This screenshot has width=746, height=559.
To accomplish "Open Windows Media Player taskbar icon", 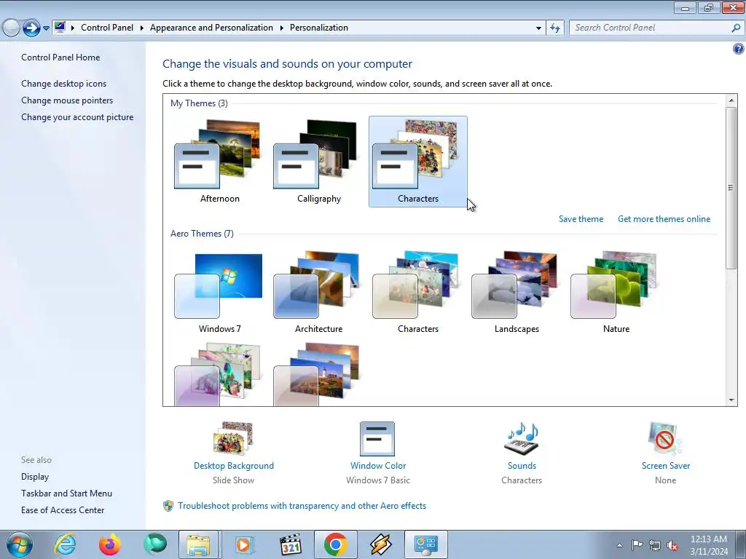I will [x=245, y=544].
